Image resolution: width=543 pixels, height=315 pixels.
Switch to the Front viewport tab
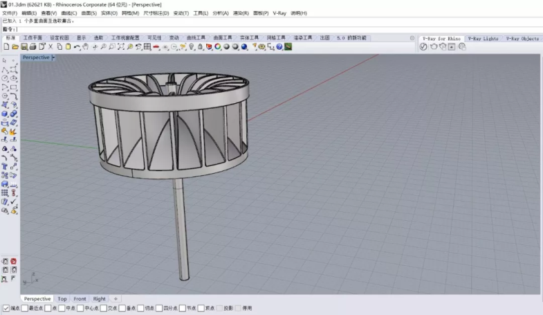pos(80,299)
